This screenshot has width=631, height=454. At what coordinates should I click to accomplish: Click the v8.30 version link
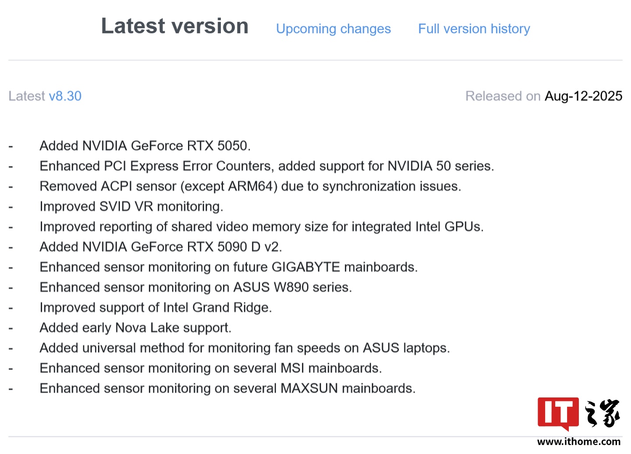(x=65, y=96)
